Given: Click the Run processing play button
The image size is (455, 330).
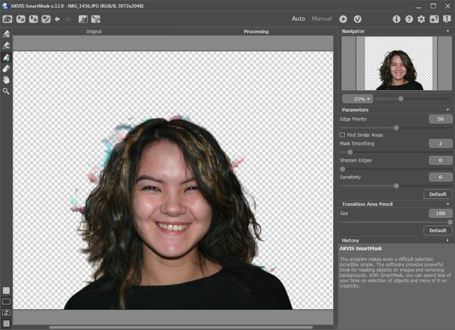Looking at the screenshot, I should [343, 19].
